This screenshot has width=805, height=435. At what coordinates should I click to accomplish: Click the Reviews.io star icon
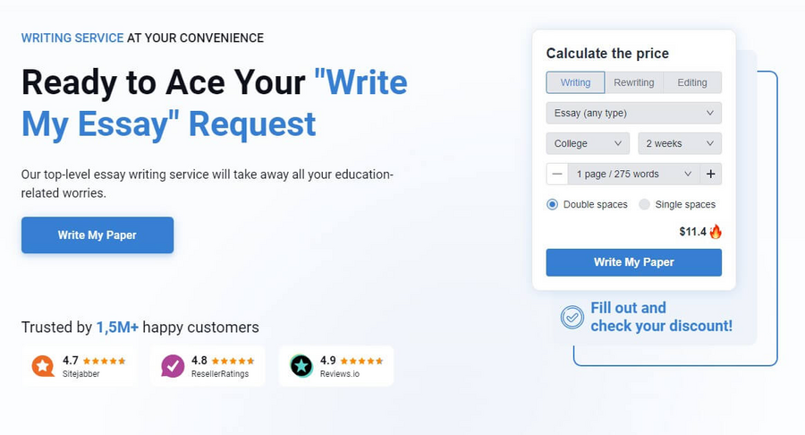tap(301, 366)
